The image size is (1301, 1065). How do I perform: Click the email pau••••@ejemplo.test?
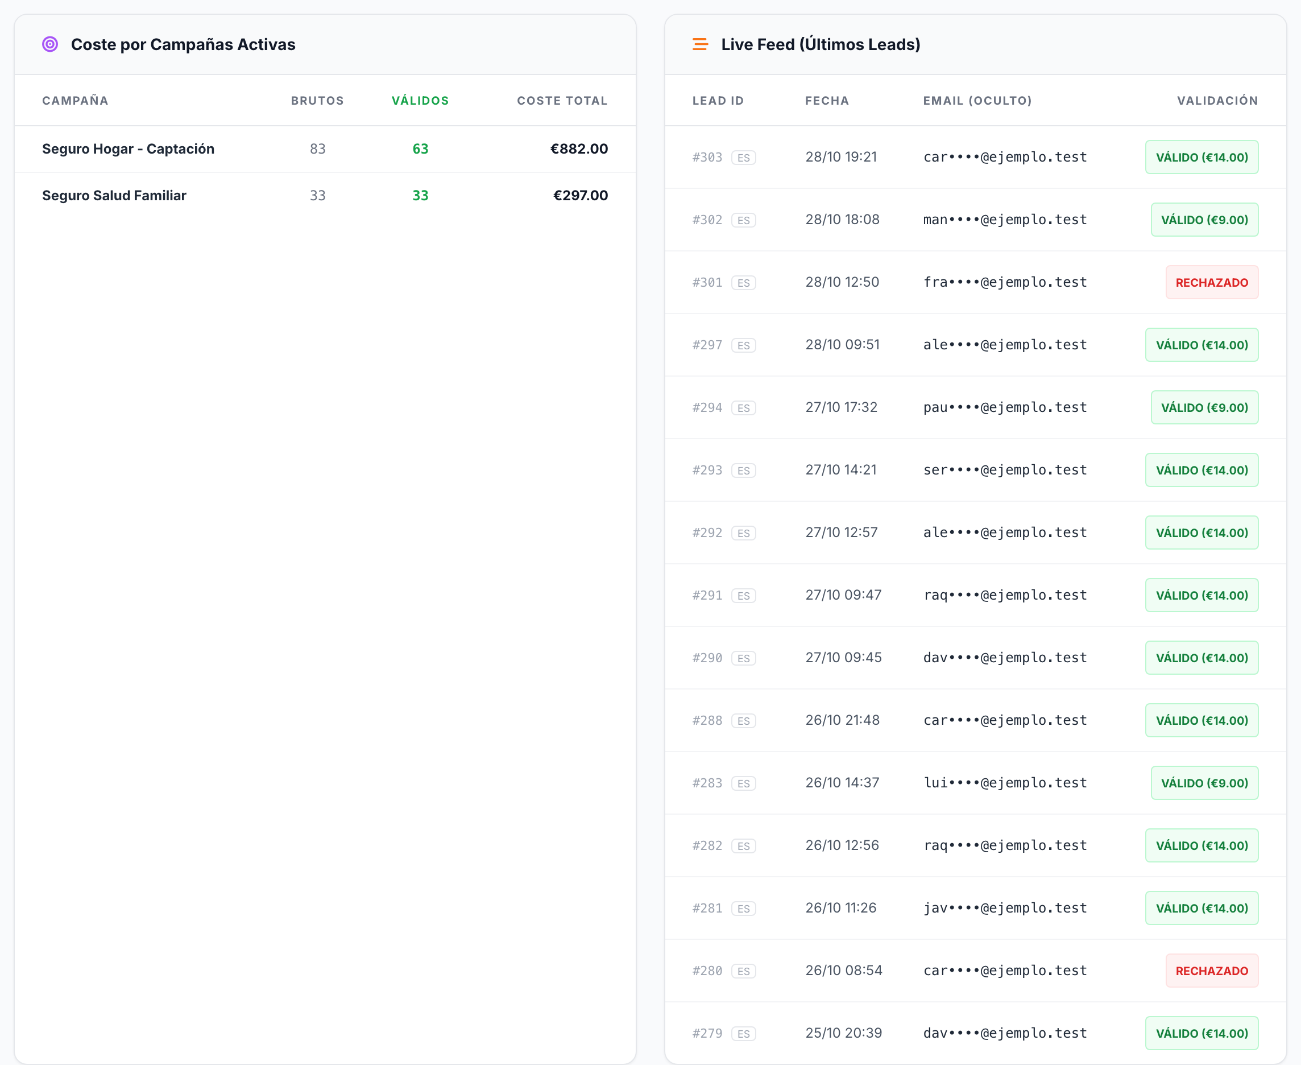pos(1005,407)
